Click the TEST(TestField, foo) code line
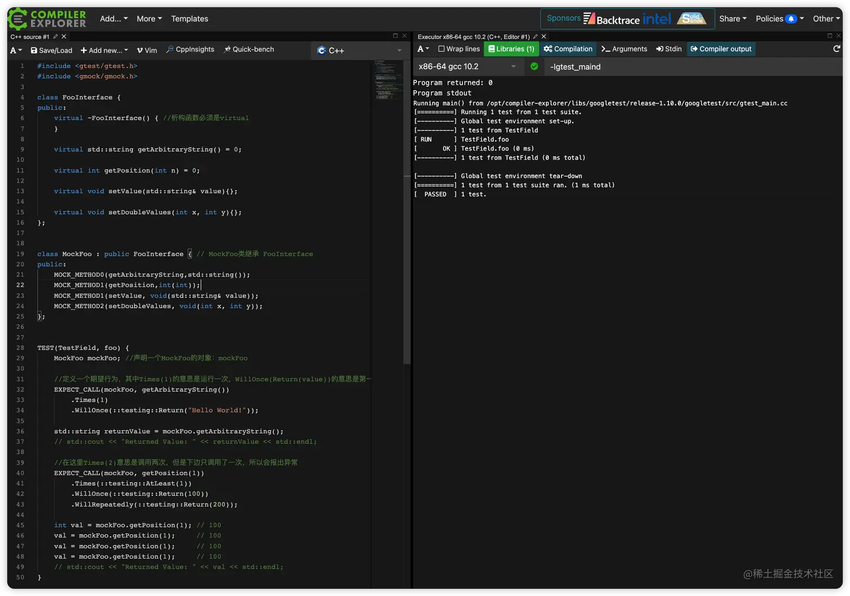 point(83,348)
